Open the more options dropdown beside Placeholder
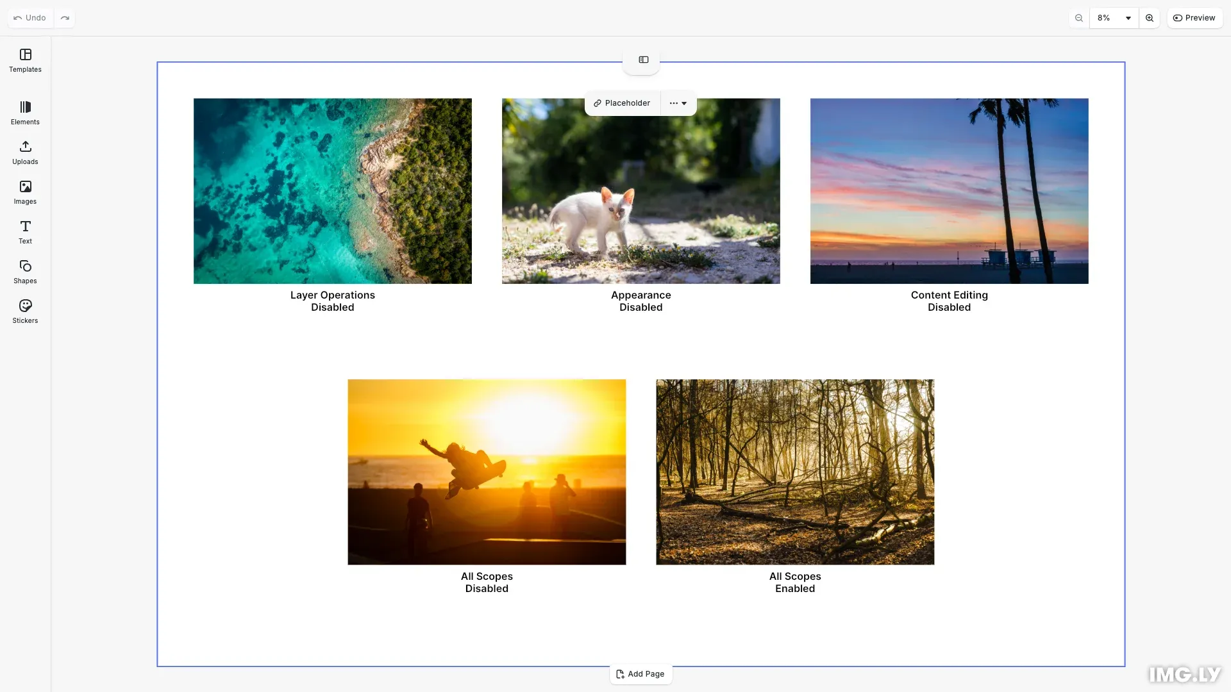1231x692 pixels. [x=678, y=103]
